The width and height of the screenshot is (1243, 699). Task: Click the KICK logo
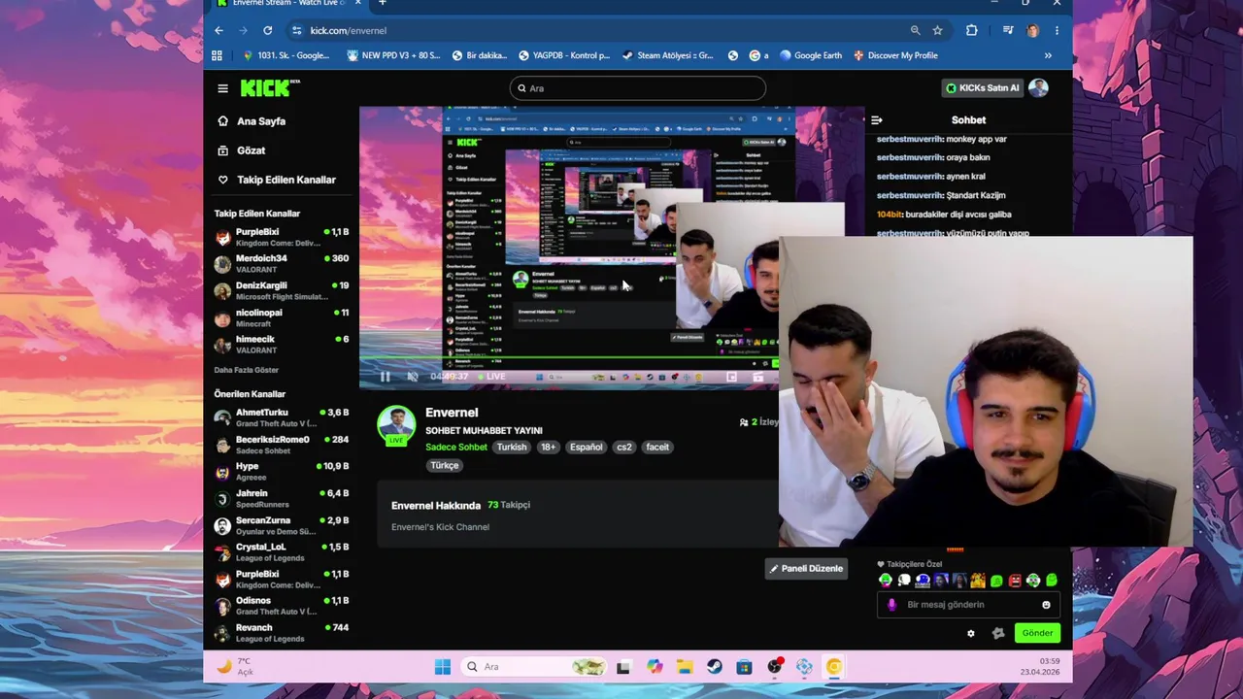pos(270,88)
